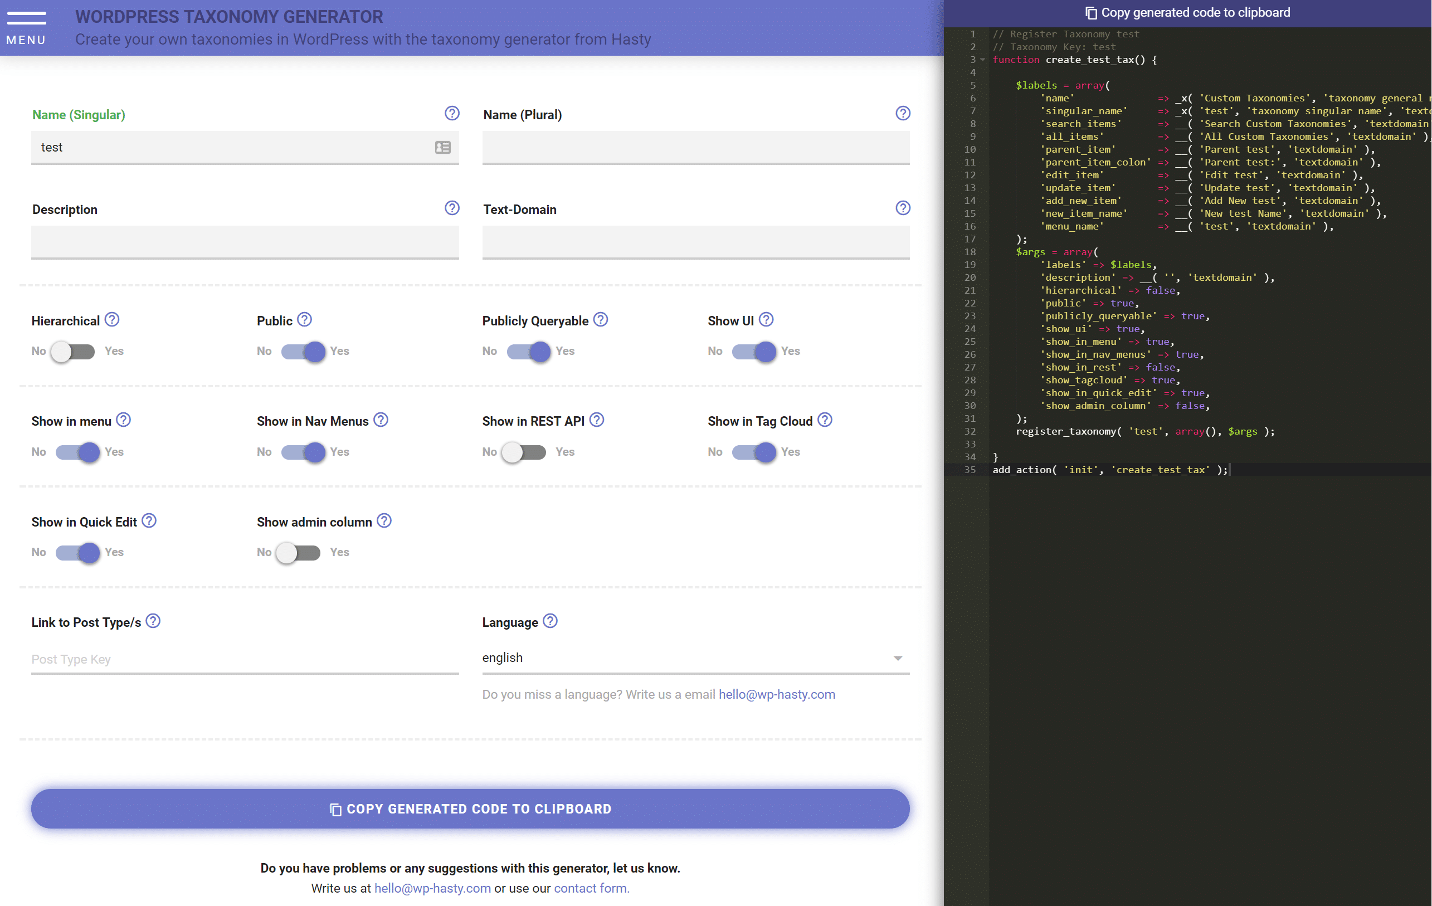Click the hello@wp-hasty.com email link

(431, 888)
